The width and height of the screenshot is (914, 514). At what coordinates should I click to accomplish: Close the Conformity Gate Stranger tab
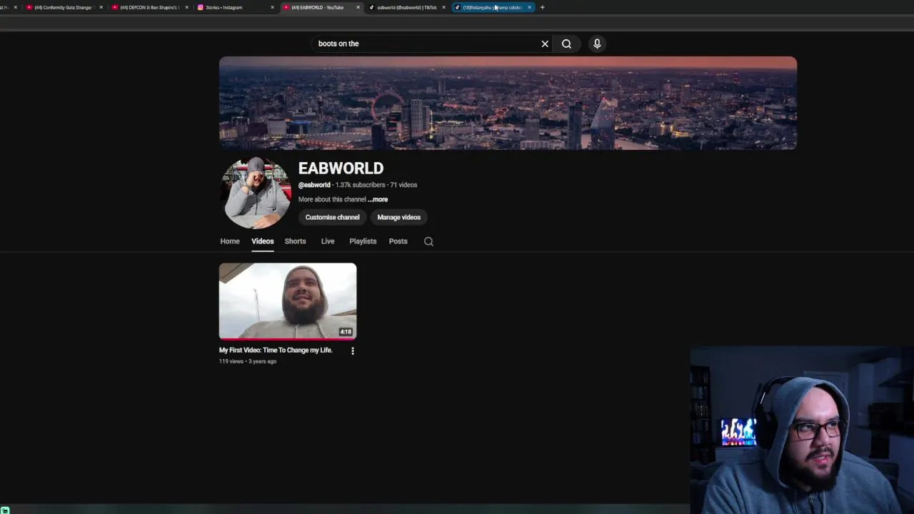101,7
